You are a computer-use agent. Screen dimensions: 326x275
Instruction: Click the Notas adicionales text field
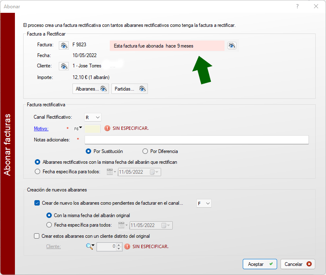(x=196, y=140)
